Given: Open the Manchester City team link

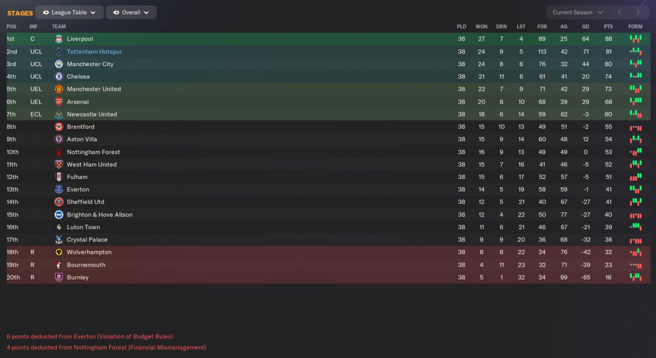Looking at the screenshot, I should tap(90, 64).
